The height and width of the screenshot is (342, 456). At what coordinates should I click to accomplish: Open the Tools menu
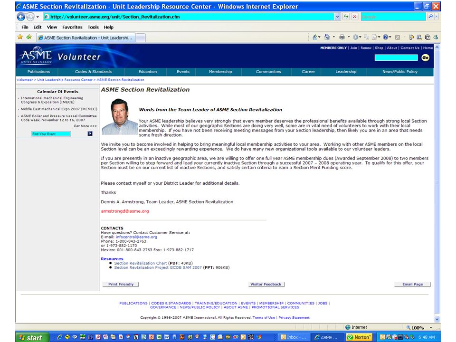point(93,27)
